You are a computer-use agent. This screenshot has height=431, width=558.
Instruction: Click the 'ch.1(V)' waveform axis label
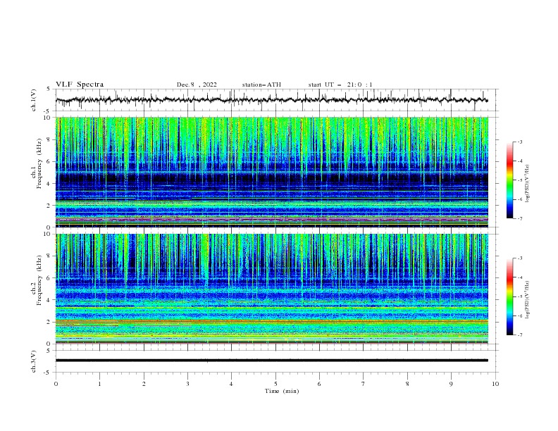(34, 100)
